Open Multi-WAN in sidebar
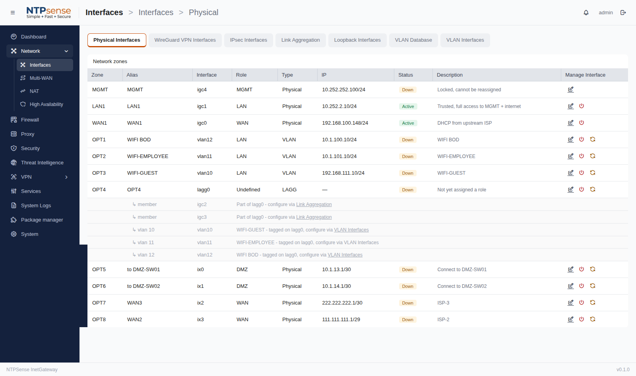The height and width of the screenshot is (376, 636). tap(45, 78)
